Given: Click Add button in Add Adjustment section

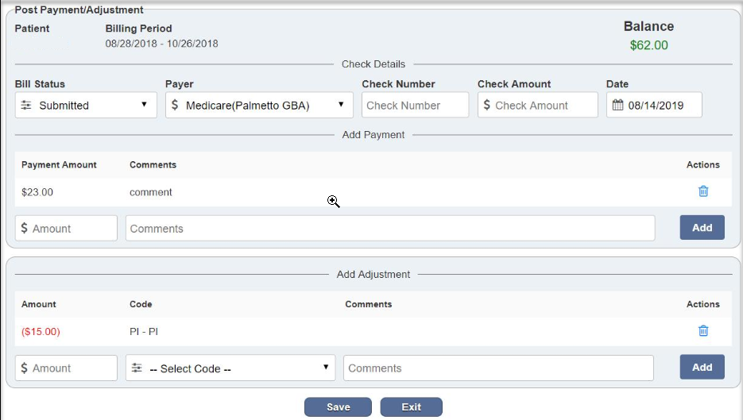Looking at the screenshot, I should (702, 367).
